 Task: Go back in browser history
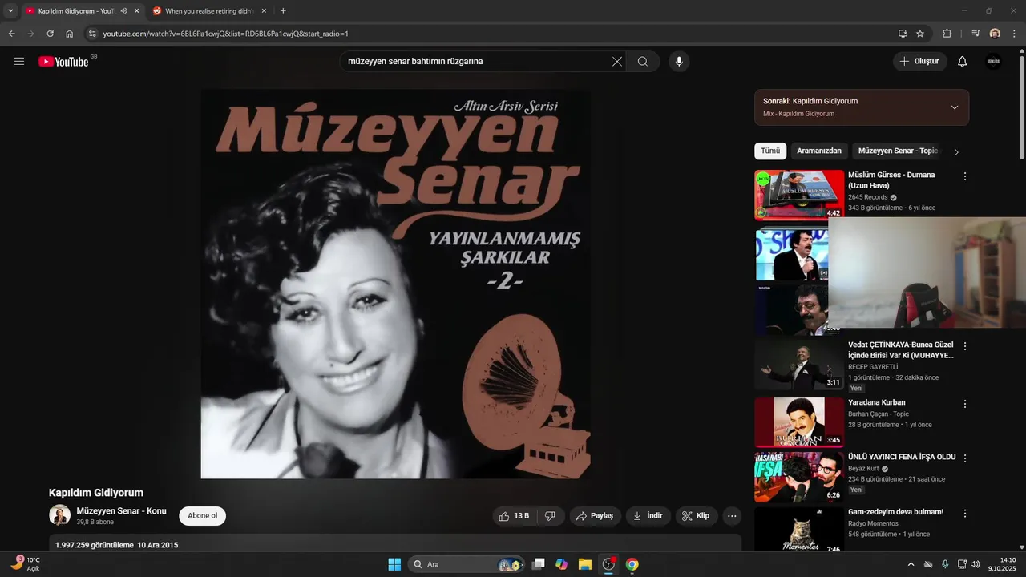[12, 34]
